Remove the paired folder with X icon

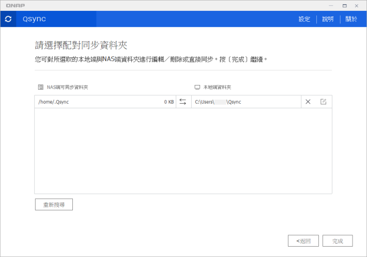[x=308, y=102]
